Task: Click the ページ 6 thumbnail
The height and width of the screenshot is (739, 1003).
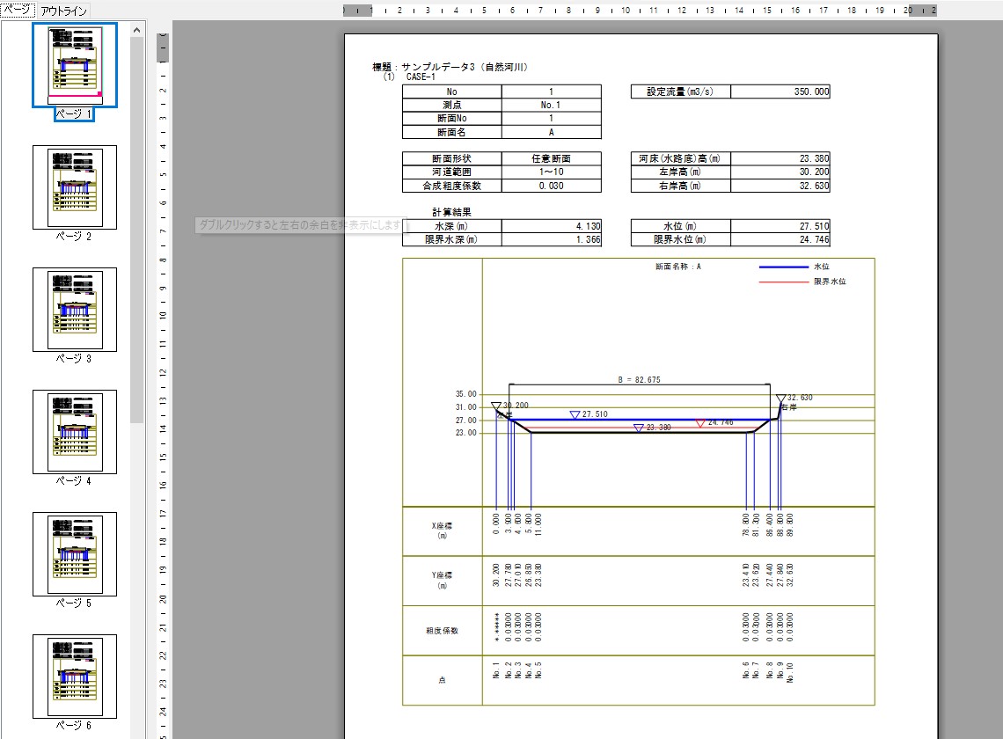Action: (75, 677)
